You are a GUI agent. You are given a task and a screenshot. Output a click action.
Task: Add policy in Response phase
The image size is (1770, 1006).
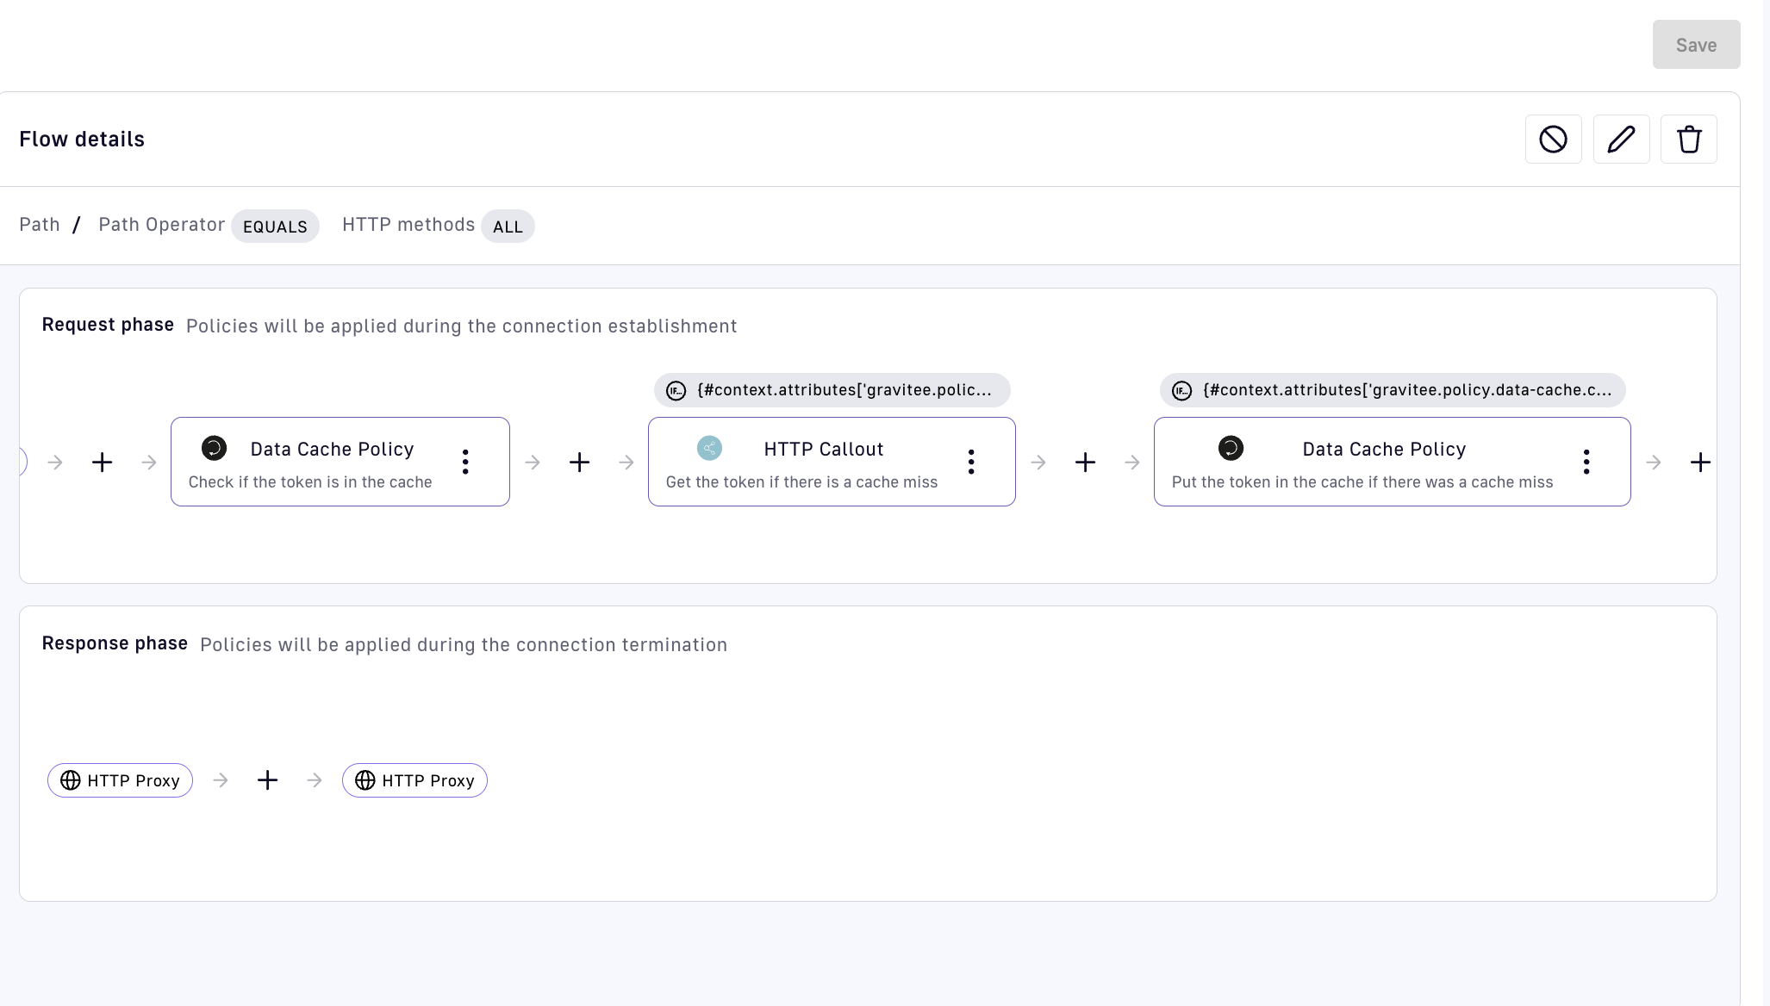[267, 780]
